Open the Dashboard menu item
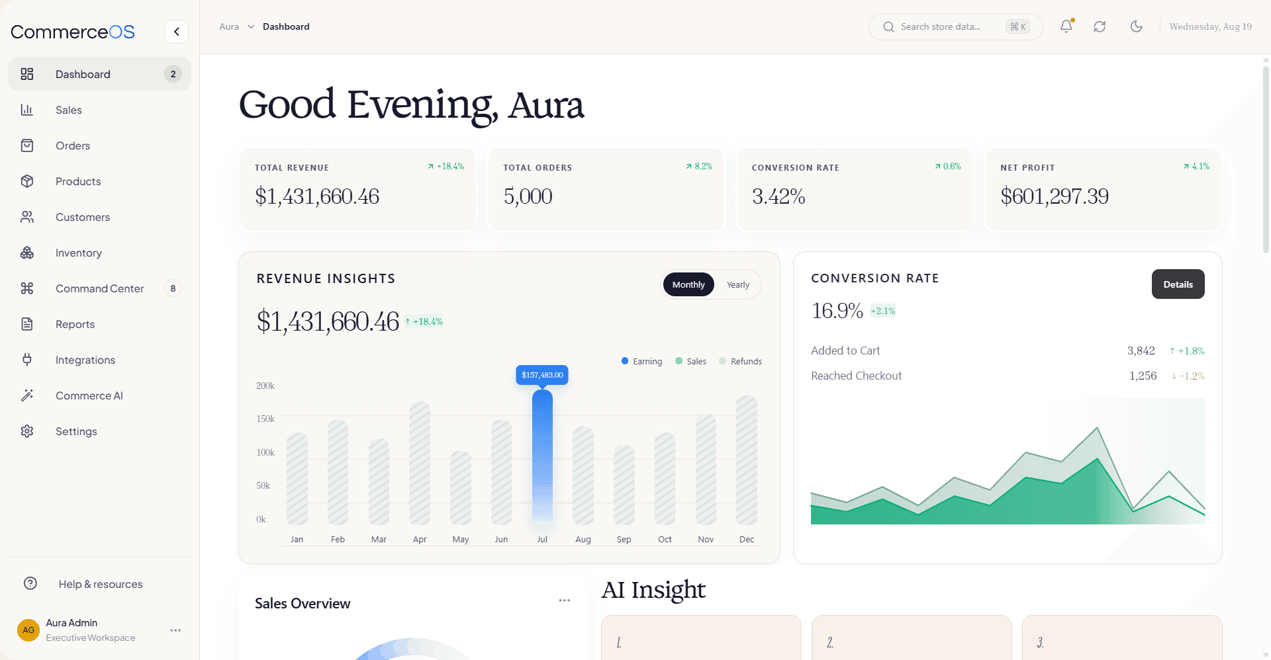1271x660 pixels. [x=99, y=74]
